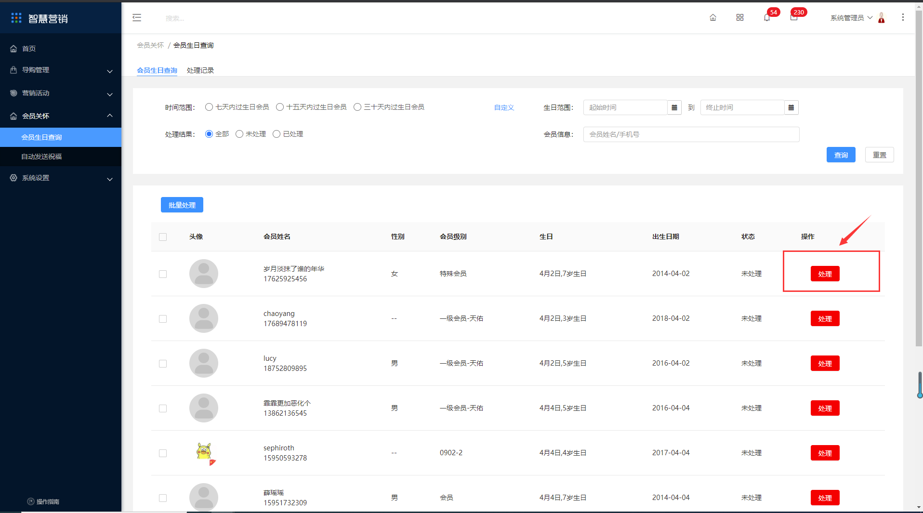Check row checkbox for 霏霏更加恶化个

point(163,408)
